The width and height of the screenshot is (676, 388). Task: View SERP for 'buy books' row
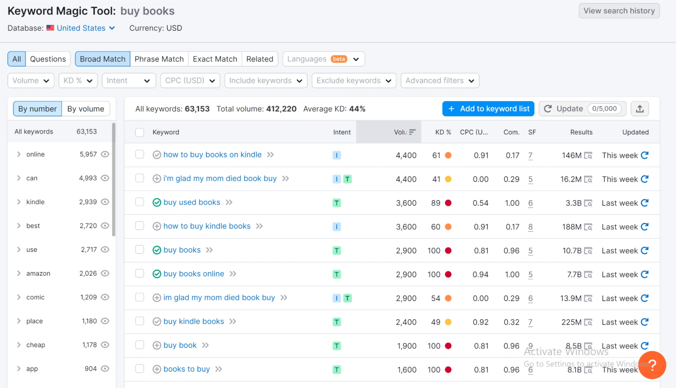pos(588,251)
